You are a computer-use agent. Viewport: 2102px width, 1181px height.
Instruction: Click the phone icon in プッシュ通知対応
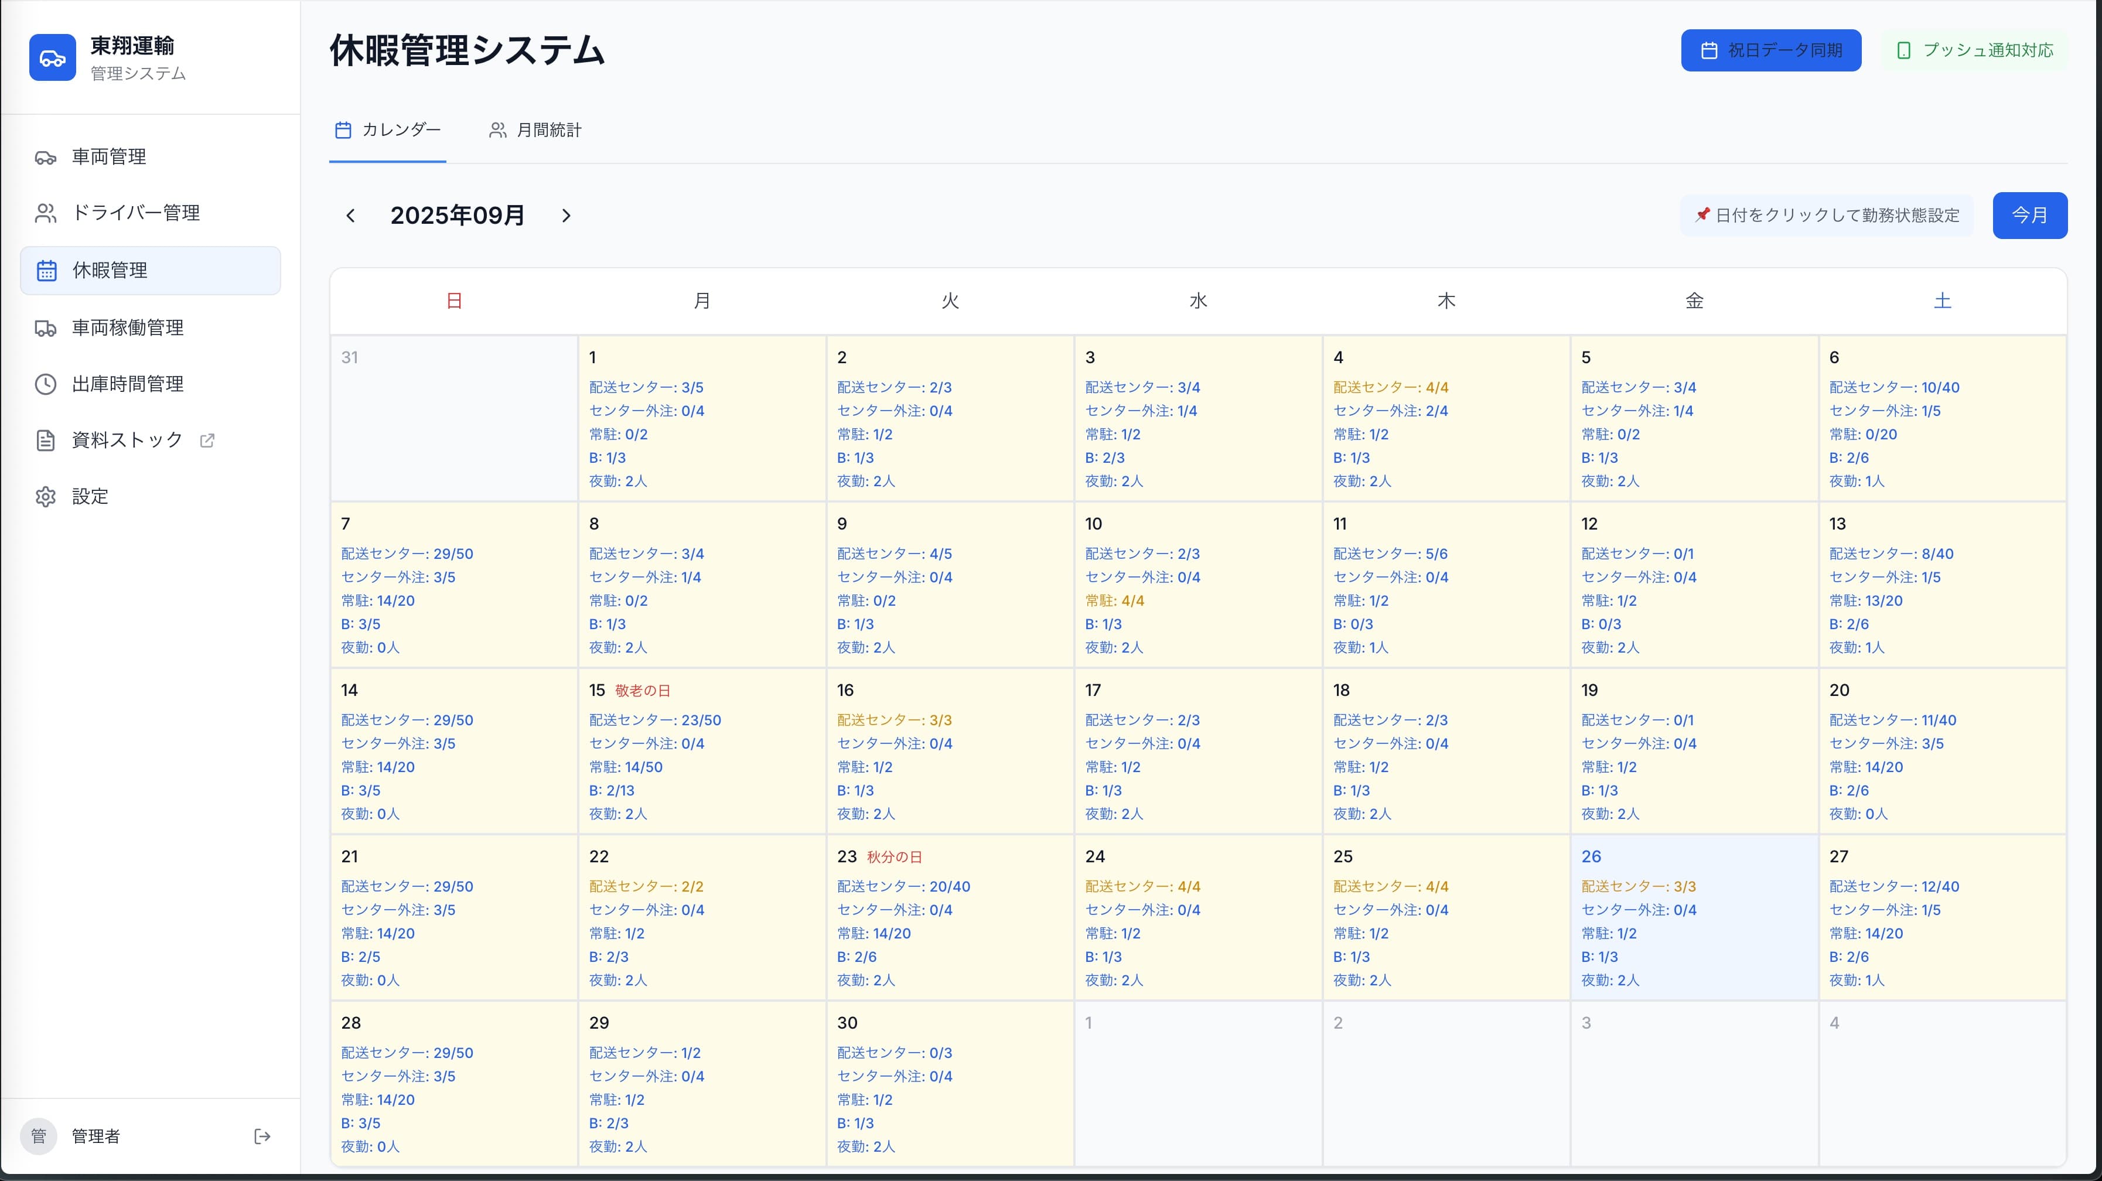[1904, 50]
